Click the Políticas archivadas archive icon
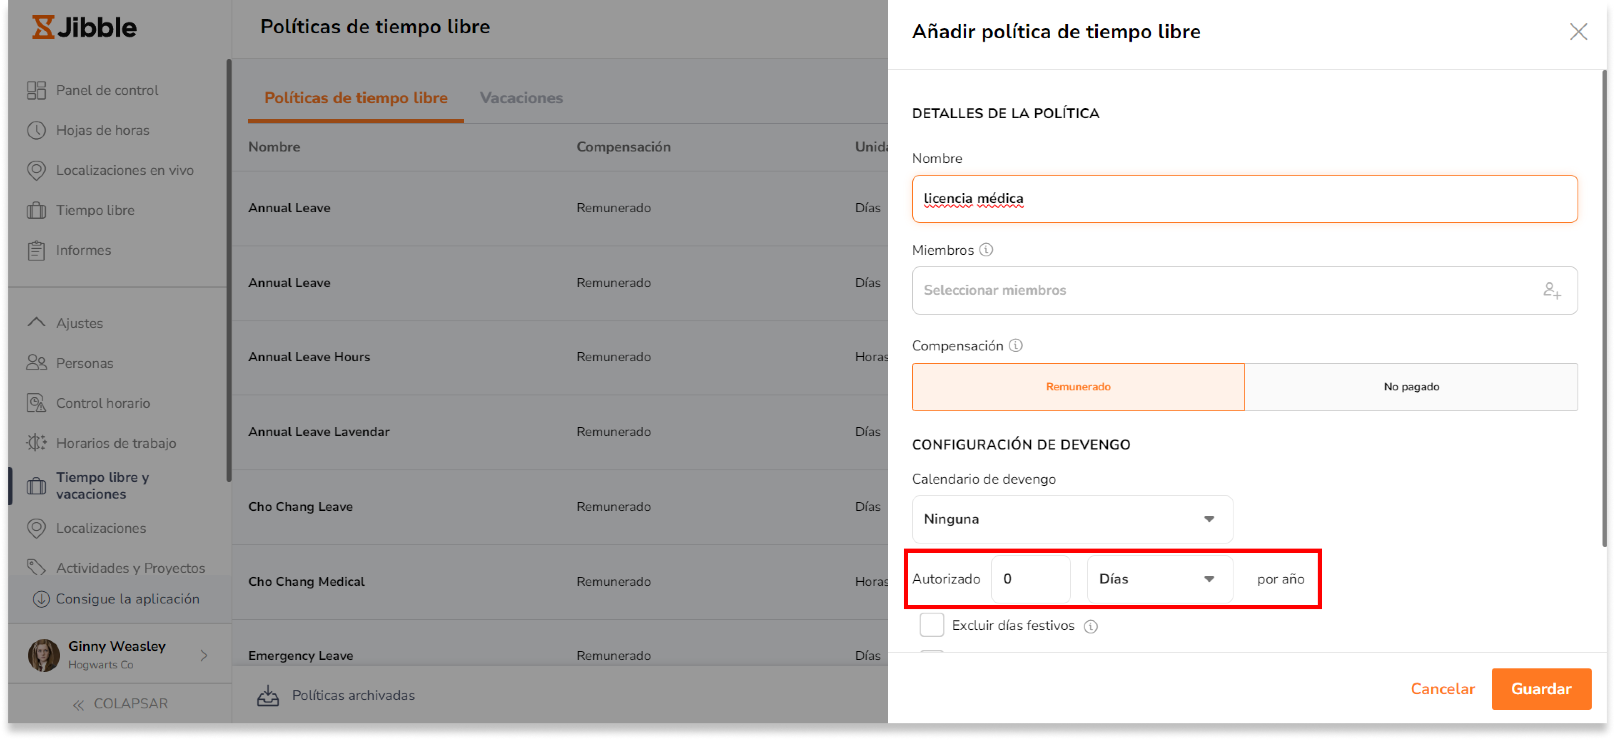Image resolution: width=1615 pixels, height=740 pixels. [x=268, y=695]
